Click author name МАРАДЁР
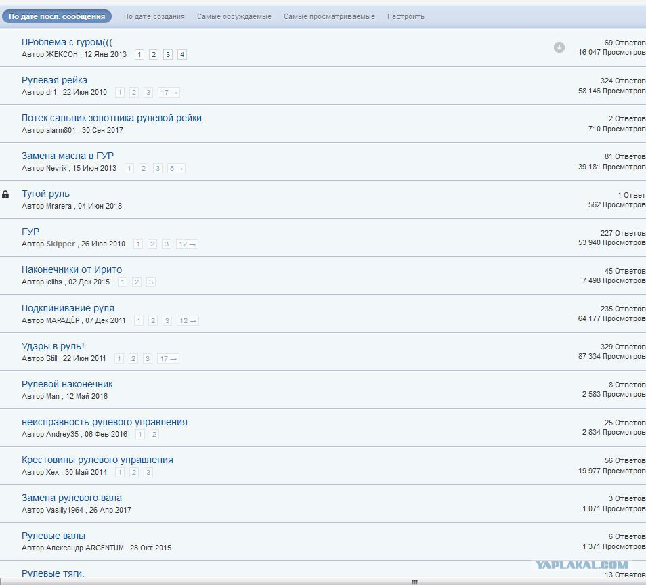 [x=62, y=320]
